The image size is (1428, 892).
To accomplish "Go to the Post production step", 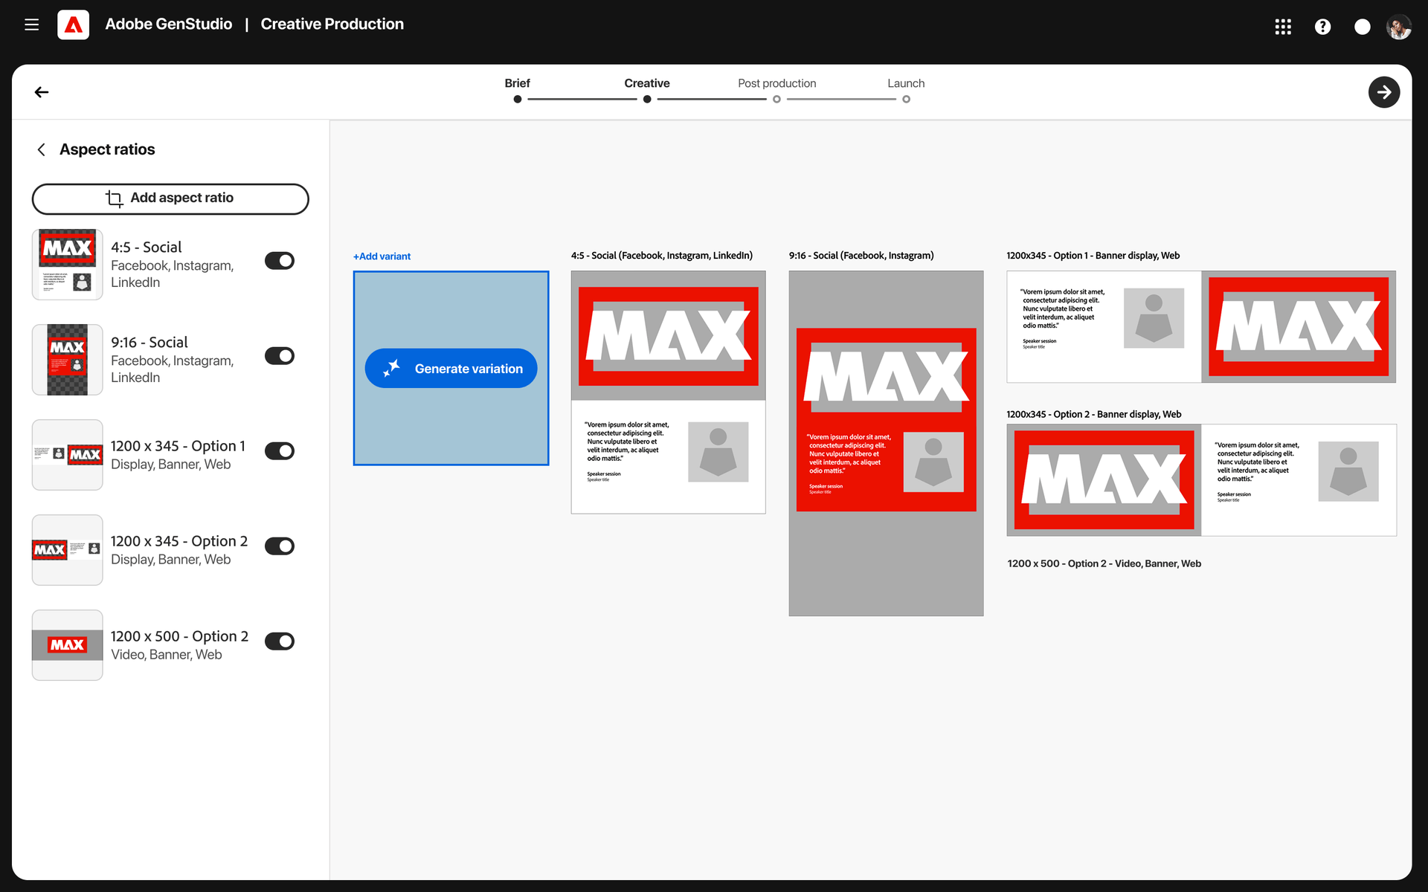I will coord(776,83).
